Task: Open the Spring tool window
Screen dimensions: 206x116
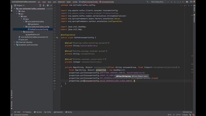Action: 69,112
